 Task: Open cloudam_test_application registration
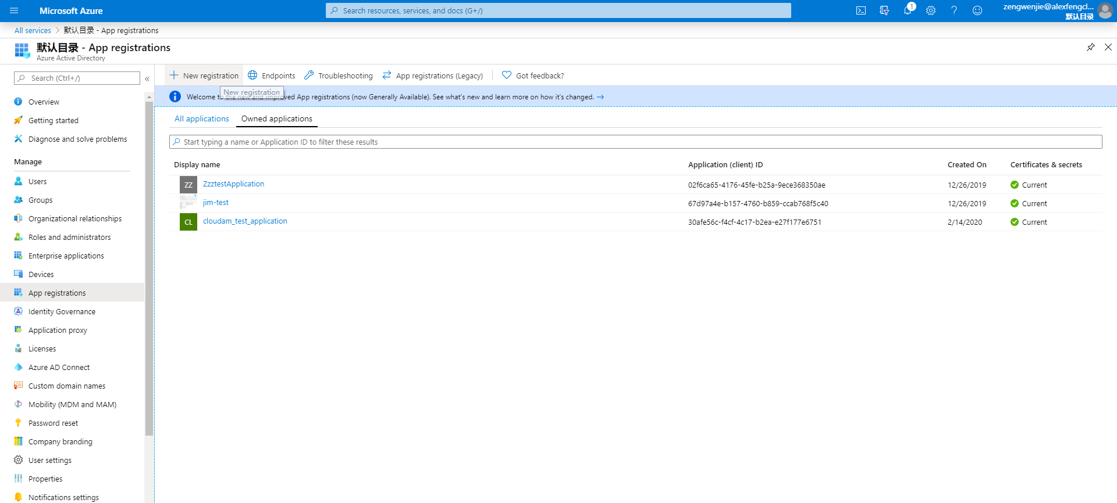(245, 221)
